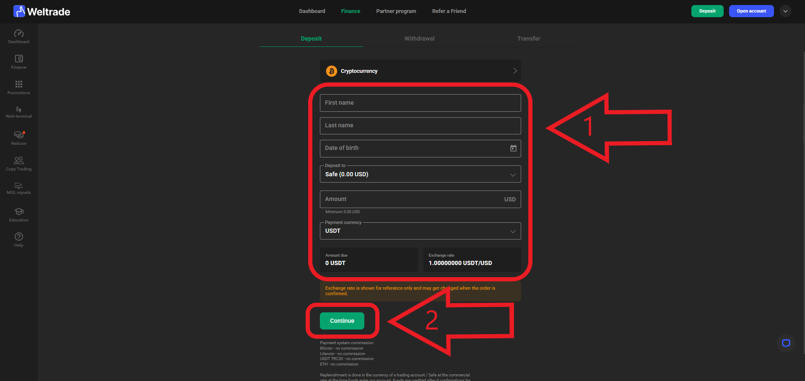Expand the Cryptocurrency payment method chevron
The image size is (805, 381).
click(515, 71)
